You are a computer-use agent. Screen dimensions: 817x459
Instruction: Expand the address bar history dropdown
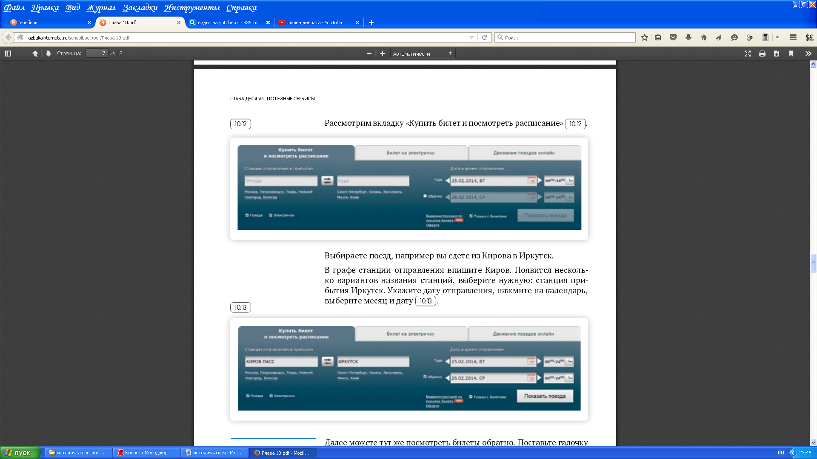click(471, 37)
